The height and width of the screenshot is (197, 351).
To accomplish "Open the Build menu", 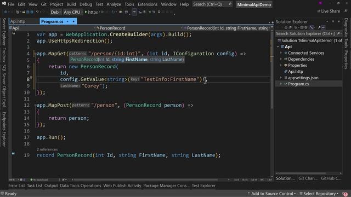I will [71, 4].
